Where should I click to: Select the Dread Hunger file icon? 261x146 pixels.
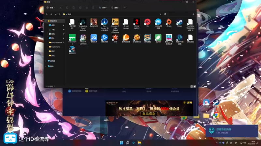tap(126, 22)
